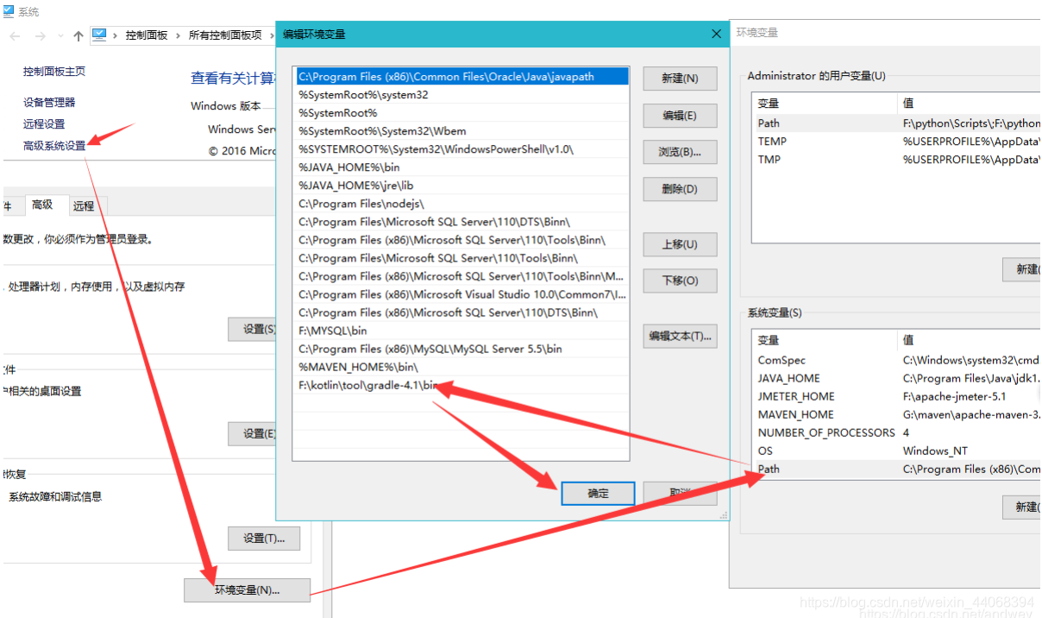Click 设置(T) startup recovery button
This screenshot has height=618, width=1042.
click(264, 539)
